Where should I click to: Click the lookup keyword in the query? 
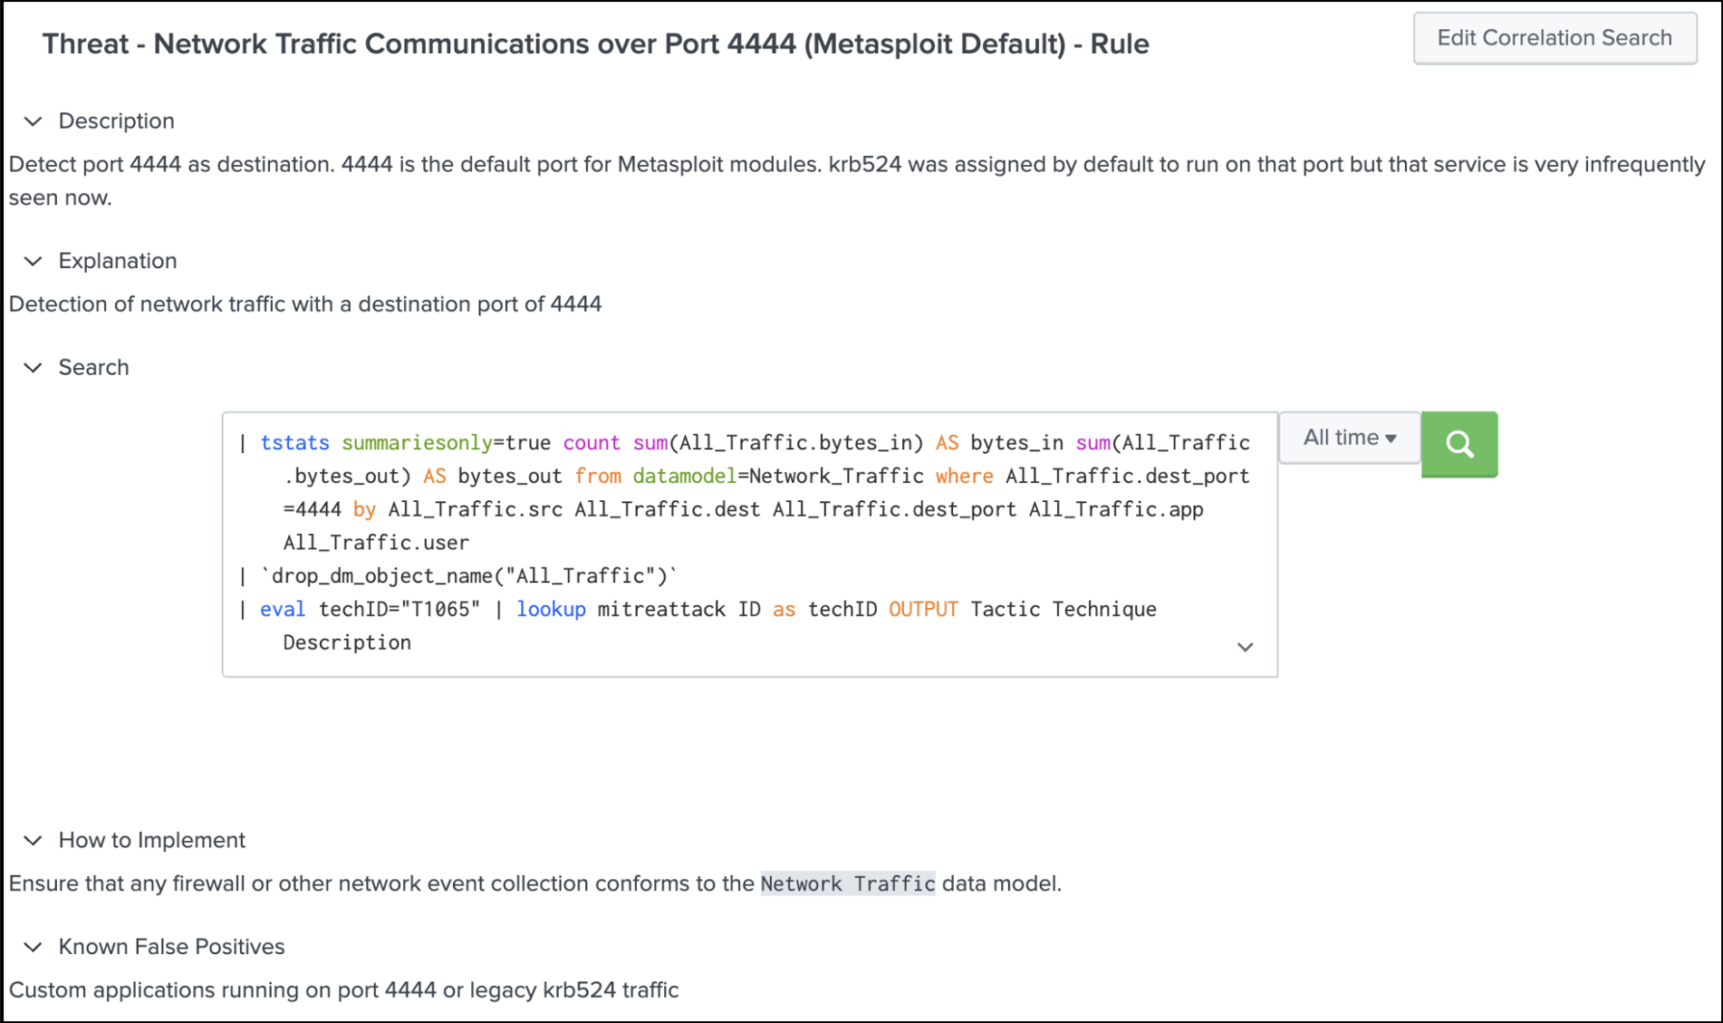551,610
